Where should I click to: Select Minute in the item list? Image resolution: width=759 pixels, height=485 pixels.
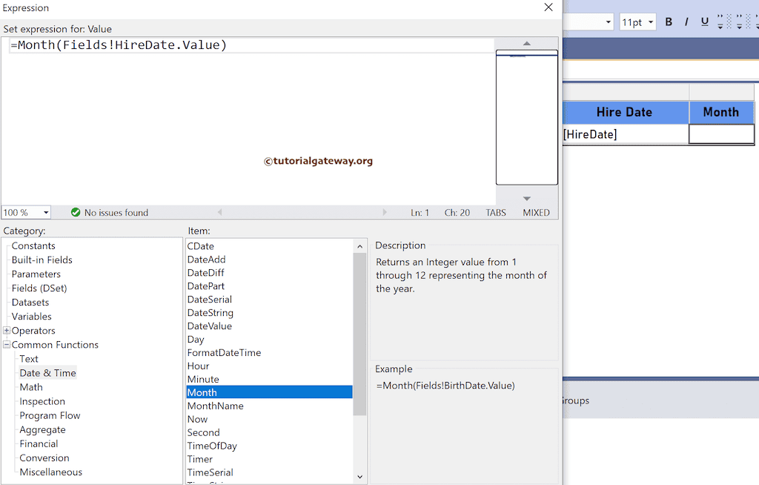(x=203, y=380)
